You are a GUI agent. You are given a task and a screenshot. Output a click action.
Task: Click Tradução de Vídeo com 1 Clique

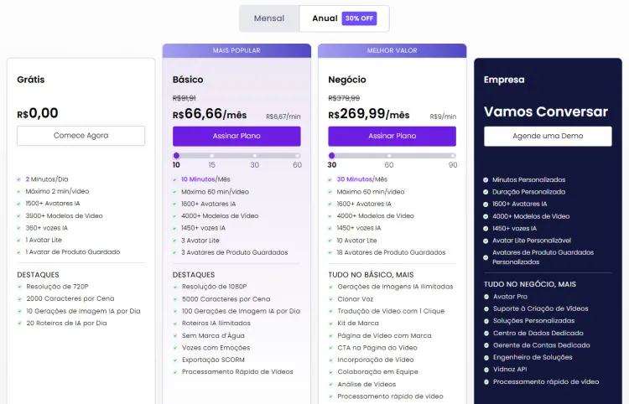coord(391,312)
